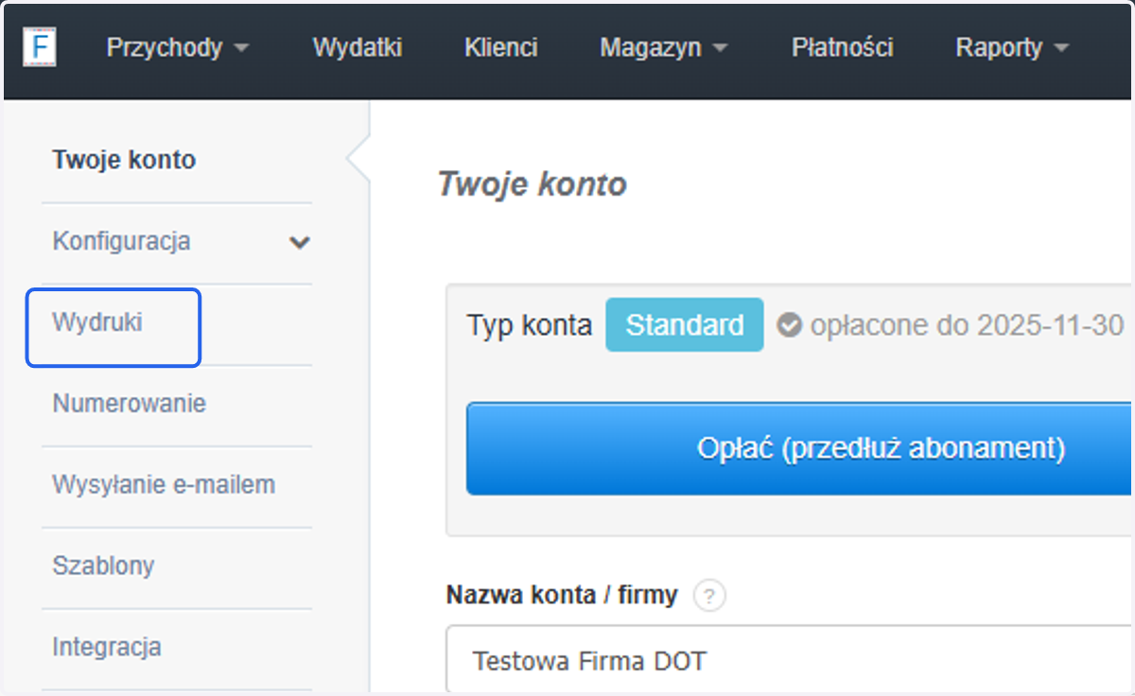Click the Konfiguracja chevron arrow
1135x696 pixels.
pyautogui.click(x=299, y=243)
